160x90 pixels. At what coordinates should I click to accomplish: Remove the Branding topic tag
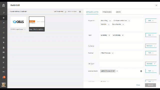(109, 35)
